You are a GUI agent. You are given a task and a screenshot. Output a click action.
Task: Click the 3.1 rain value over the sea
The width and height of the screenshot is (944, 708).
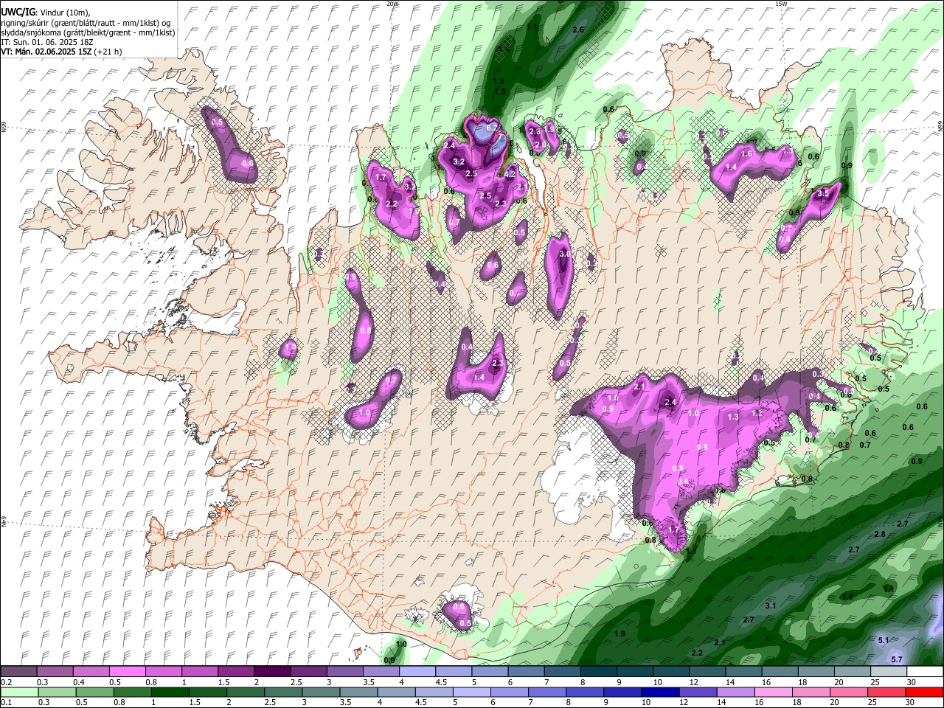pyautogui.click(x=771, y=605)
